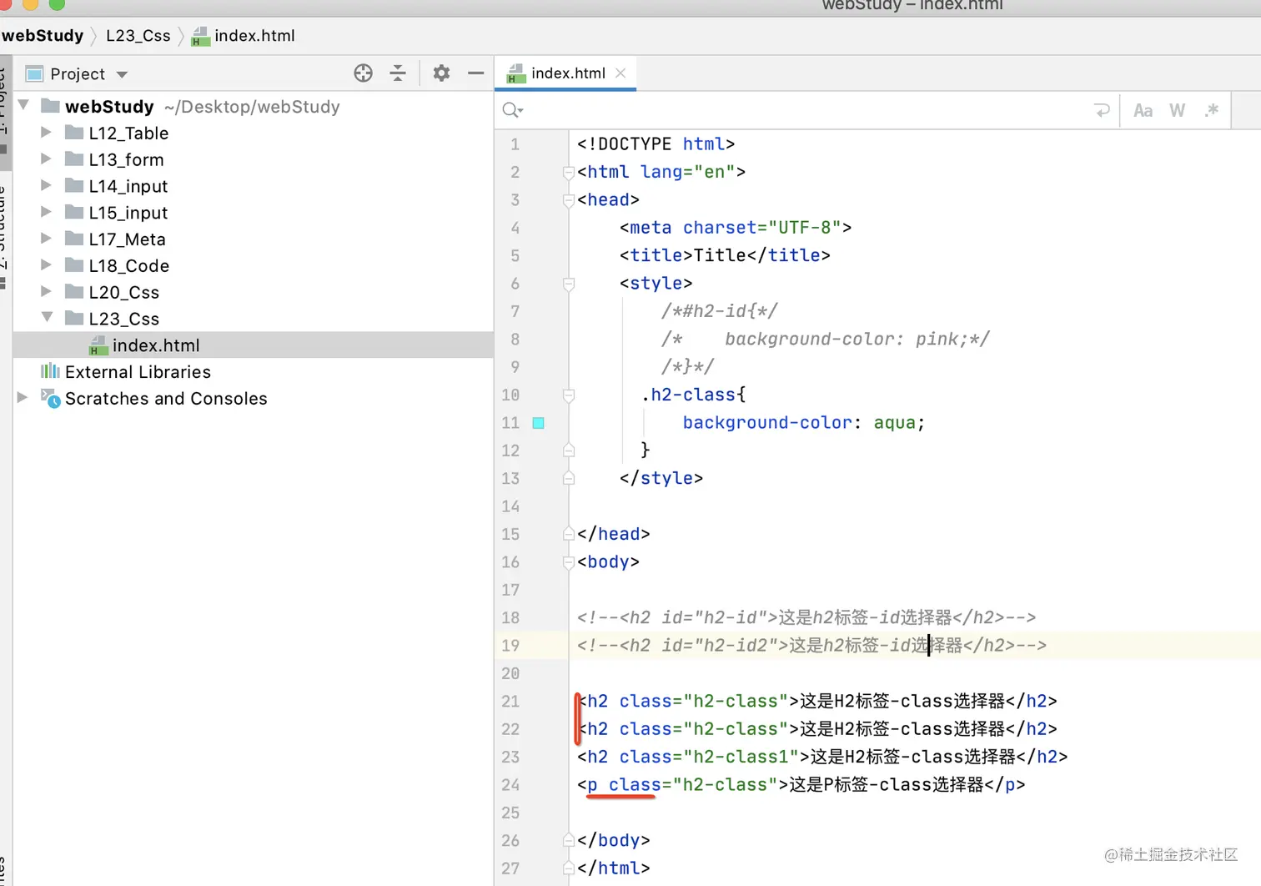Click the L15_input folder icon
This screenshot has height=886, width=1261.
[x=74, y=212]
